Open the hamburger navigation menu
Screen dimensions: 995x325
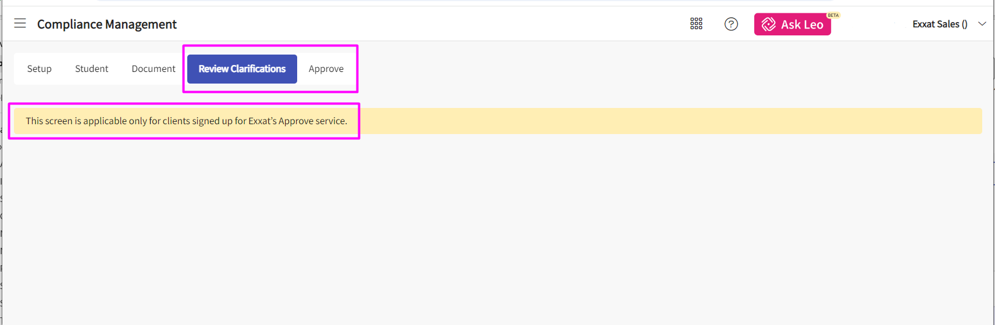[x=20, y=23]
